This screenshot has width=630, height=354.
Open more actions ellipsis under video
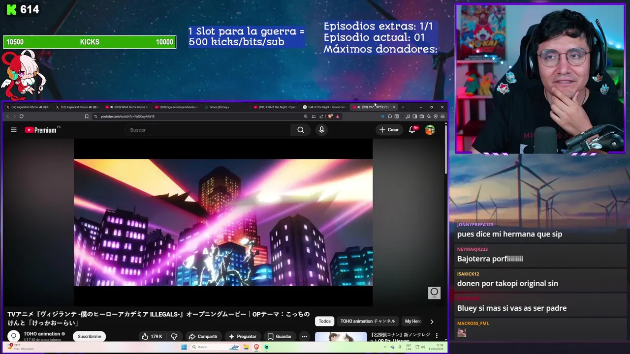[304, 336]
